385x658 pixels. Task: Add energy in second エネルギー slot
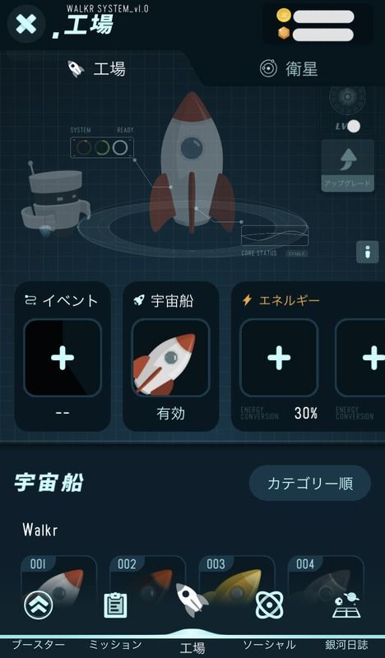click(360, 358)
